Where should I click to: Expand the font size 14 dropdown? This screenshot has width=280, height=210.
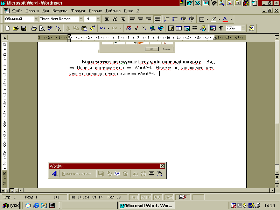[x=98, y=19]
